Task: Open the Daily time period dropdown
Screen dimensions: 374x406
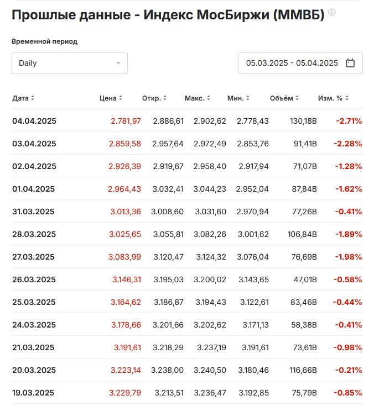Action: (70, 63)
